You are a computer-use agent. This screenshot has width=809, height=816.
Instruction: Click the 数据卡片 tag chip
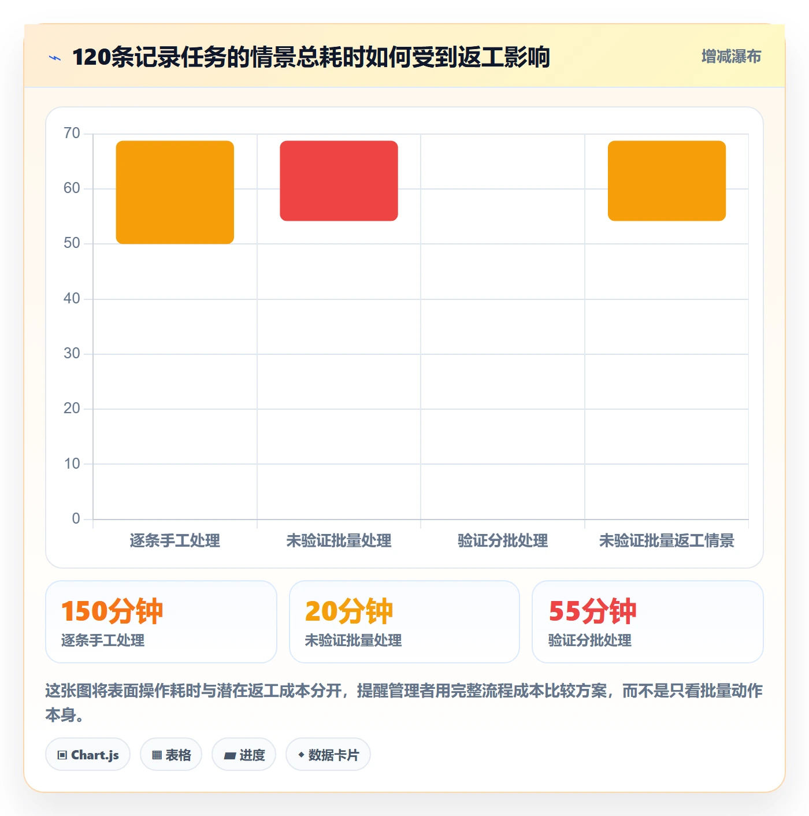coord(328,755)
